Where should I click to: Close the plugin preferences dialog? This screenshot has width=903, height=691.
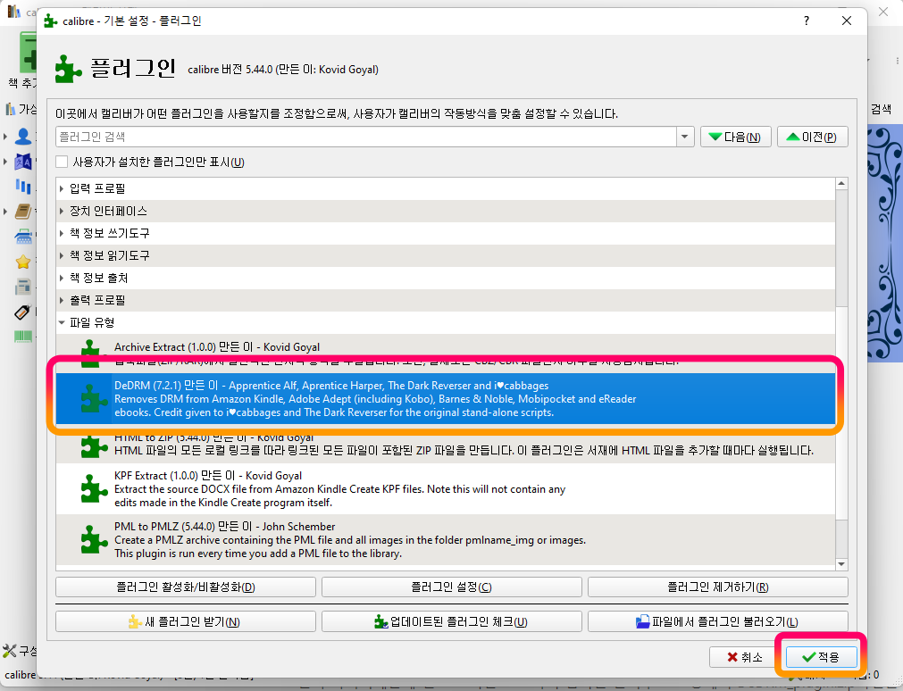point(847,21)
